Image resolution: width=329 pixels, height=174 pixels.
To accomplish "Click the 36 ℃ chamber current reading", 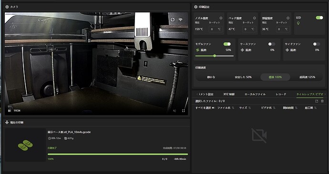I will (265, 29).
